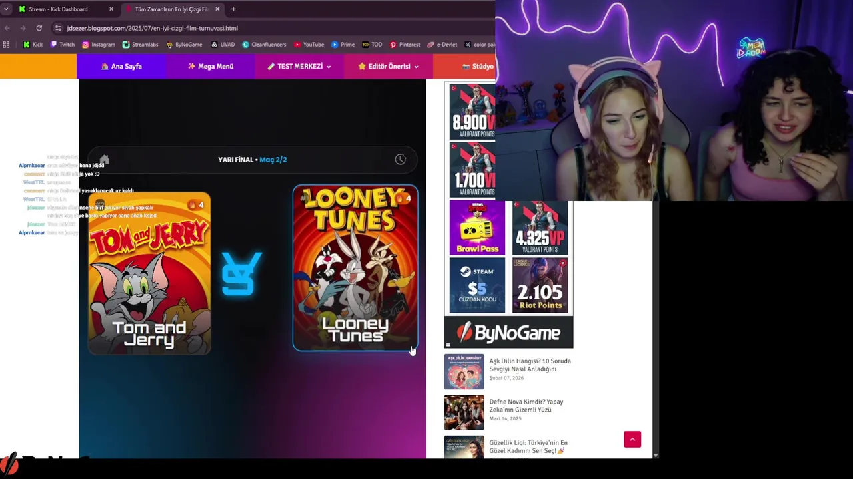This screenshot has width=853, height=479.
Task: Open the Streamlabs bookmark
Action: coord(140,45)
